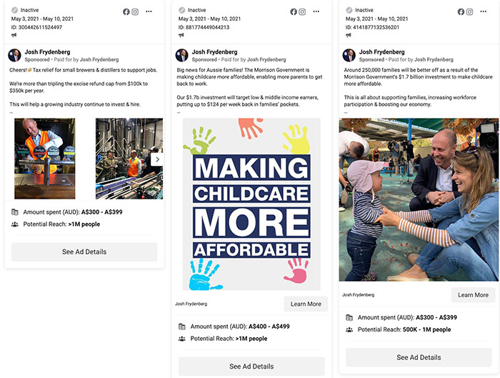Advance brewery photo carousel with next arrow
Screen dimensions: 500x378
click(x=157, y=159)
